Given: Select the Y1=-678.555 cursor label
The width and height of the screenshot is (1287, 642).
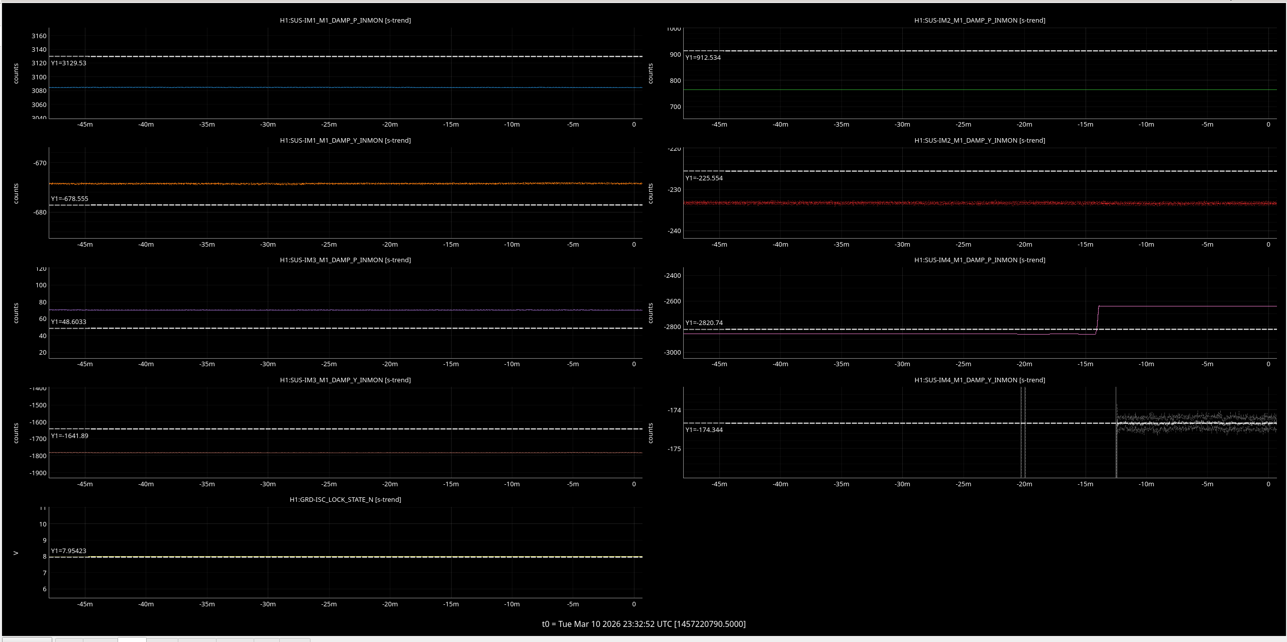Looking at the screenshot, I should [x=70, y=199].
